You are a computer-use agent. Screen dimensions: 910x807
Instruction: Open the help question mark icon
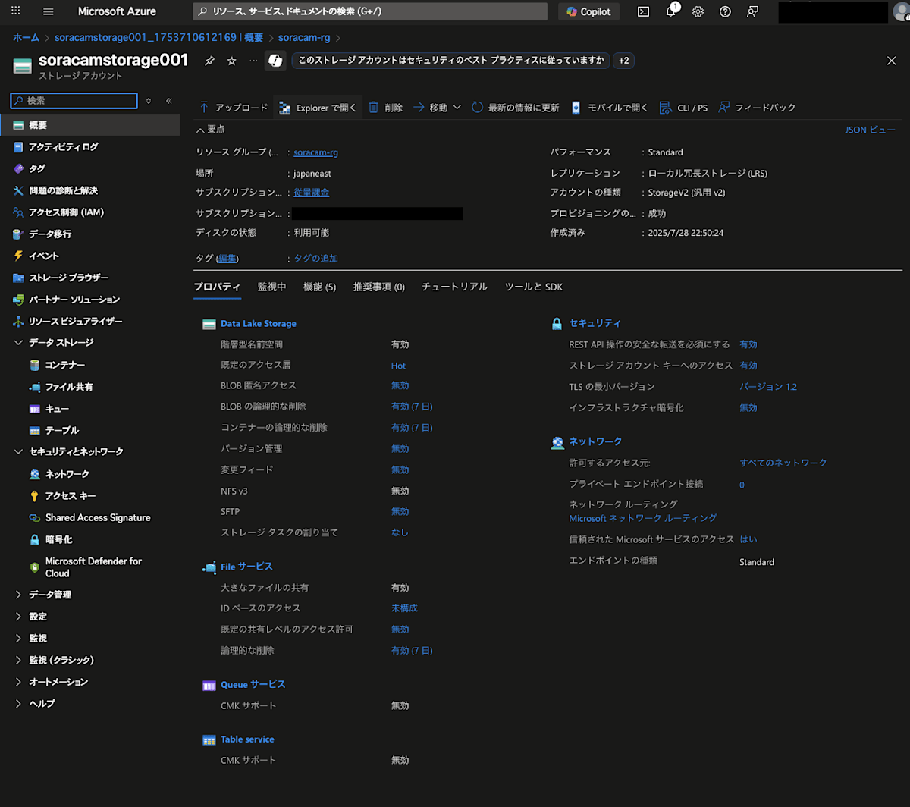pyautogui.click(x=725, y=11)
